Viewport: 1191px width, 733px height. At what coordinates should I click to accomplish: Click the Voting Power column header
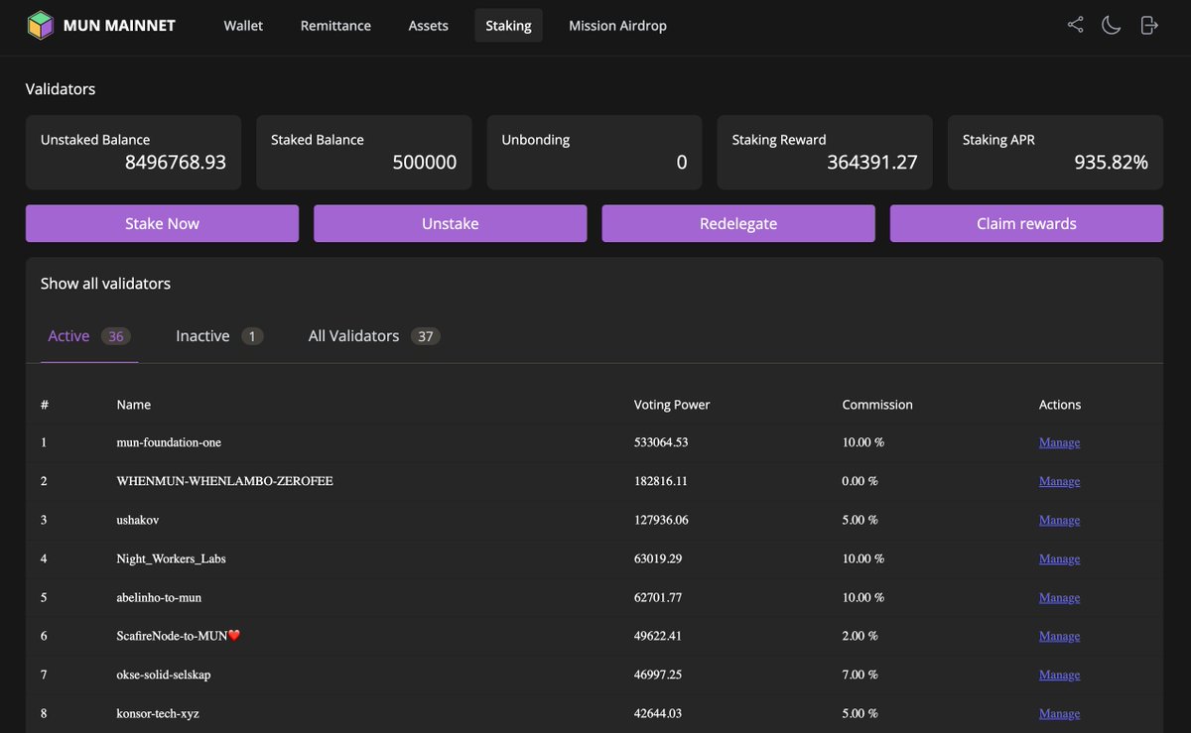point(672,405)
